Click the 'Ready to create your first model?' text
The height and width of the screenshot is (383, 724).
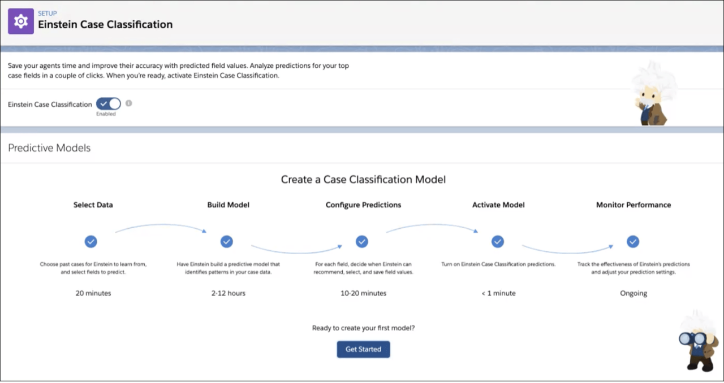click(x=363, y=328)
